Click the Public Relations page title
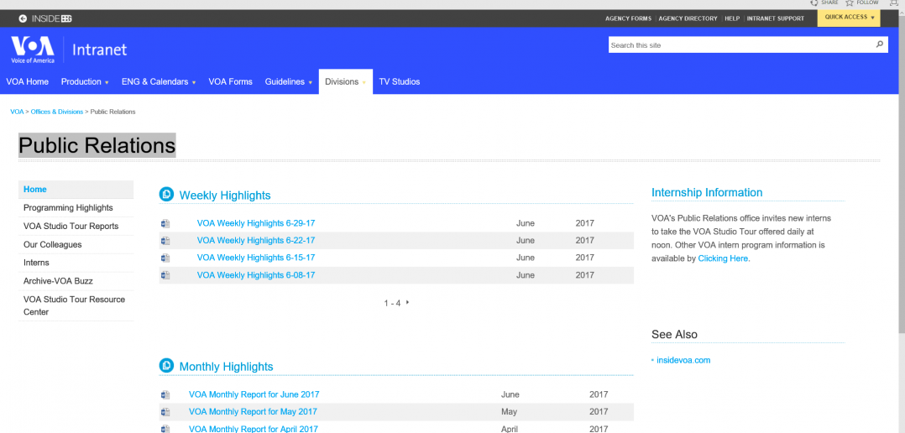The height and width of the screenshot is (433, 905). pyautogui.click(x=97, y=146)
